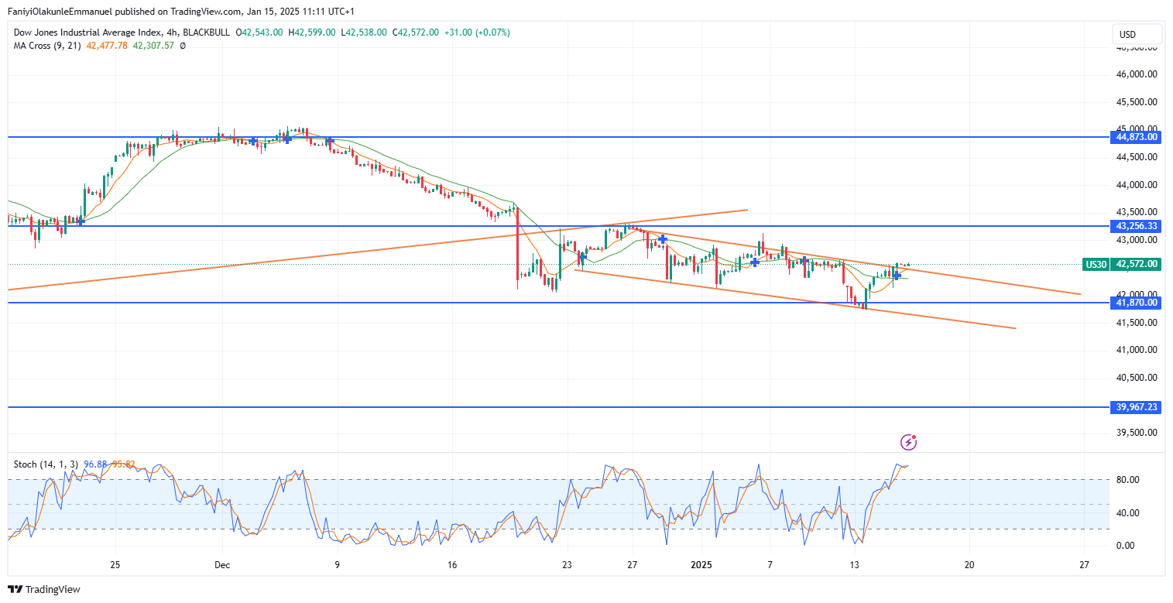
Task: Click the open value O42,543.00
Action: click(261, 33)
